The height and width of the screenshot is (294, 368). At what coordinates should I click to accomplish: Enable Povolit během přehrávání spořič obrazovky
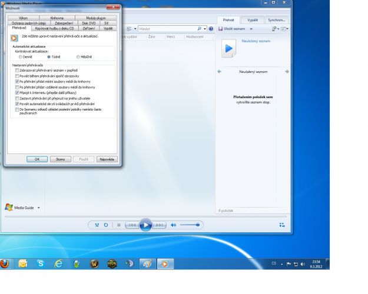(x=17, y=76)
